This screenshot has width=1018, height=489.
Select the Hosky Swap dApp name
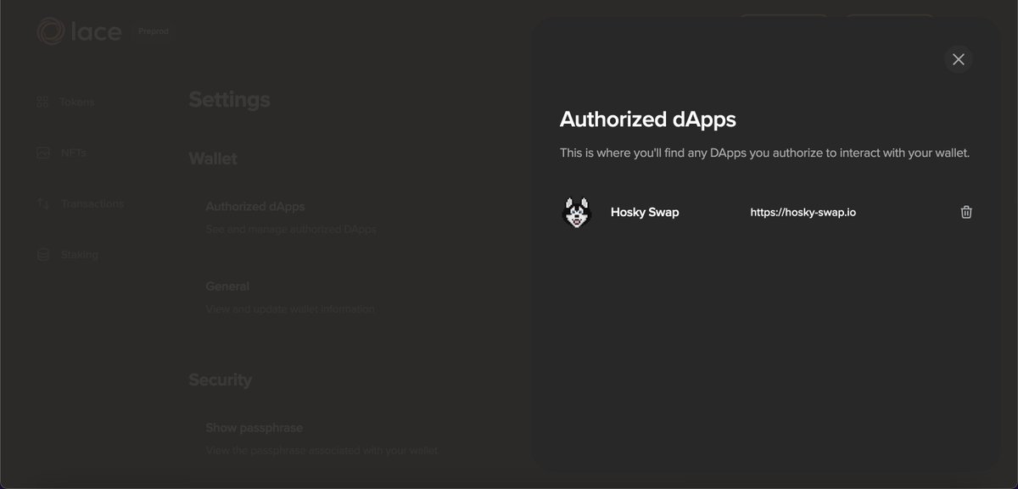pyautogui.click(x=645, y=212)
